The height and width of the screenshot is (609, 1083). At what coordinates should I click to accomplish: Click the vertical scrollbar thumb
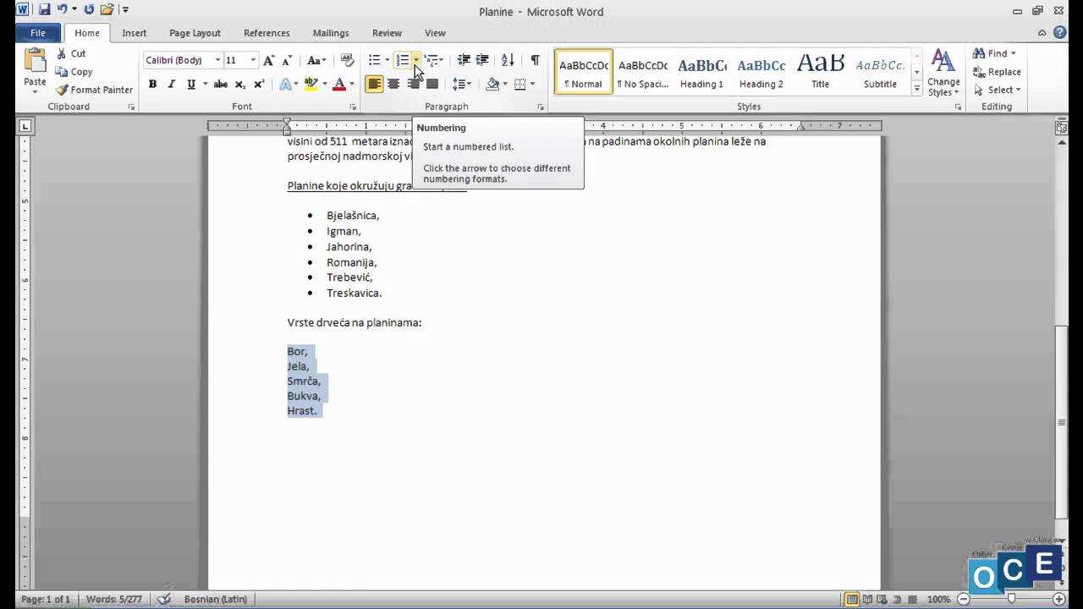(x=1061, y=421)
